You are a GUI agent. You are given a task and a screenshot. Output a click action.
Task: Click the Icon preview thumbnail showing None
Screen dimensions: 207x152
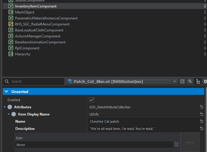pos(190,142)
